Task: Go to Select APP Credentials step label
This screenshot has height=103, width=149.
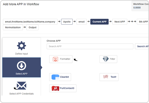Action: pyautogui.click(x=22, y=94)
